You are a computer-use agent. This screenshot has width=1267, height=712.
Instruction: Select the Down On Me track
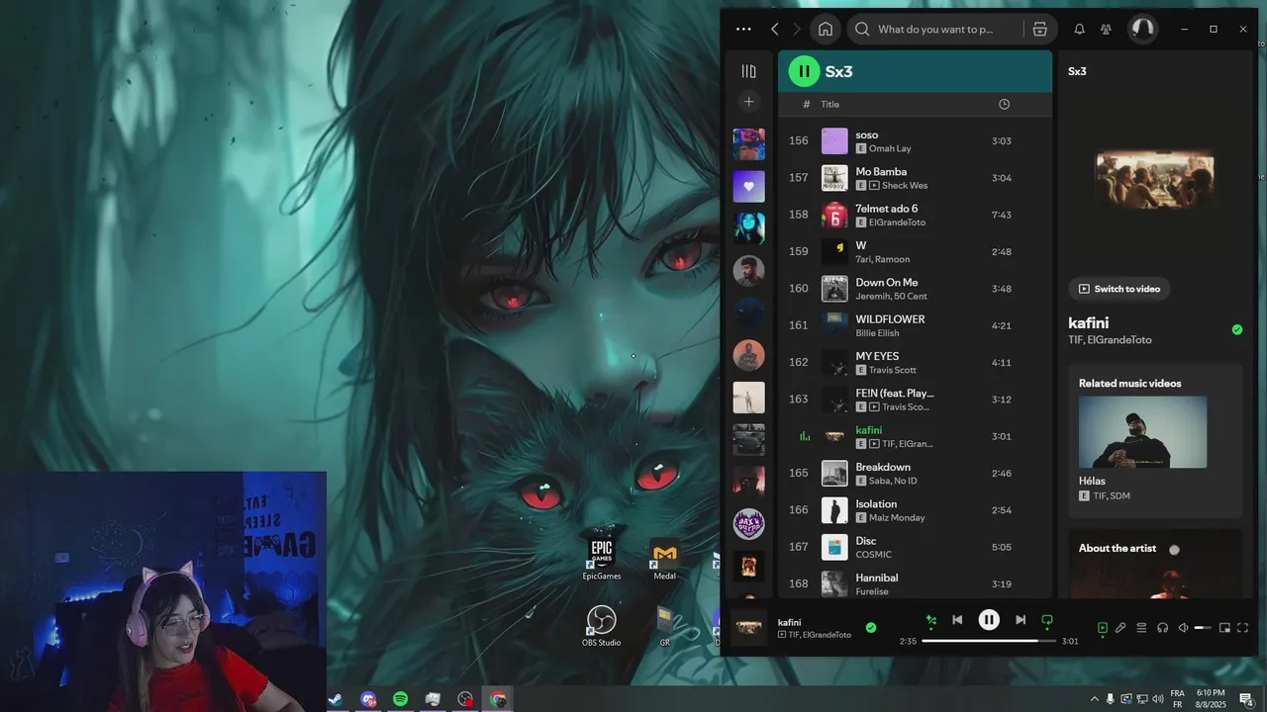point(915,289)
